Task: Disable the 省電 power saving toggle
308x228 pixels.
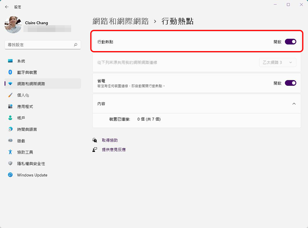Action: [290, 83]
